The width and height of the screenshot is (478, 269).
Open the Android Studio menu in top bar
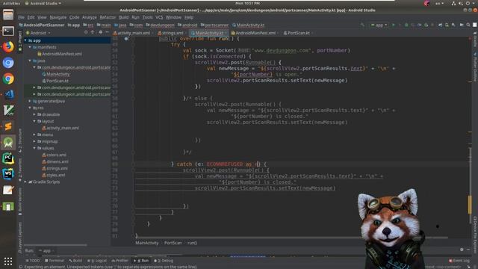[x=43, y=3]
